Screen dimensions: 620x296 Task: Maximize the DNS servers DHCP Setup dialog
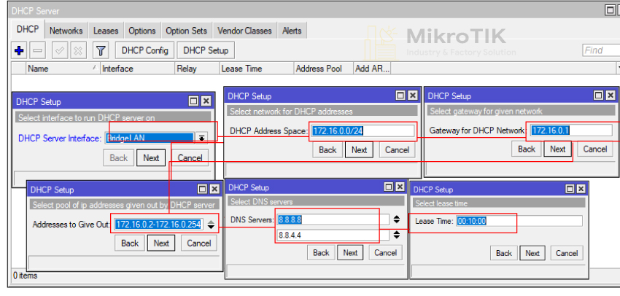coord(389,187)
